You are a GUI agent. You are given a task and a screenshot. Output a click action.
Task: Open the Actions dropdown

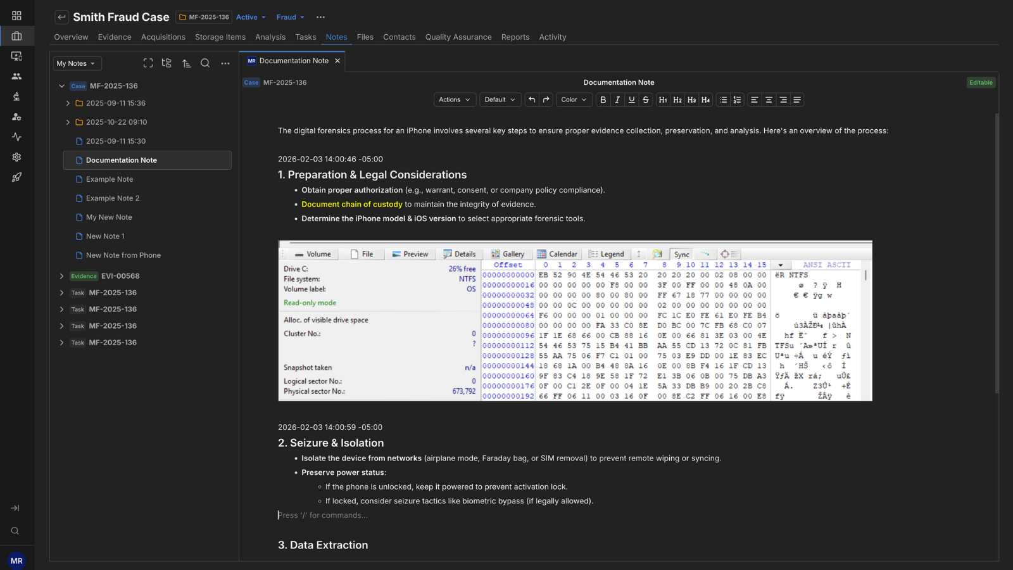click(x=455, y=99)
